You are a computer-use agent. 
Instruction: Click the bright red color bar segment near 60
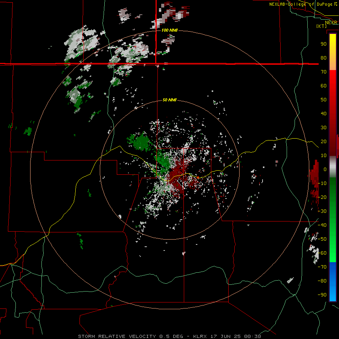pos(333,84)
